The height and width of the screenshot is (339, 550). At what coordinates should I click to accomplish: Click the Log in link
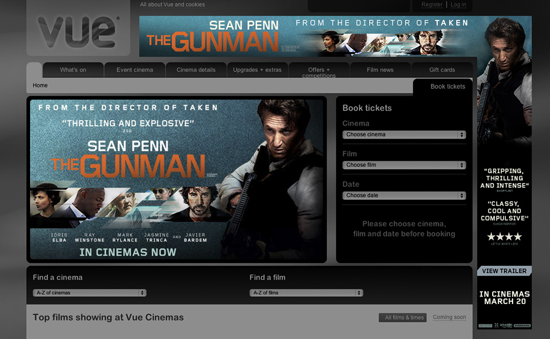458,5
